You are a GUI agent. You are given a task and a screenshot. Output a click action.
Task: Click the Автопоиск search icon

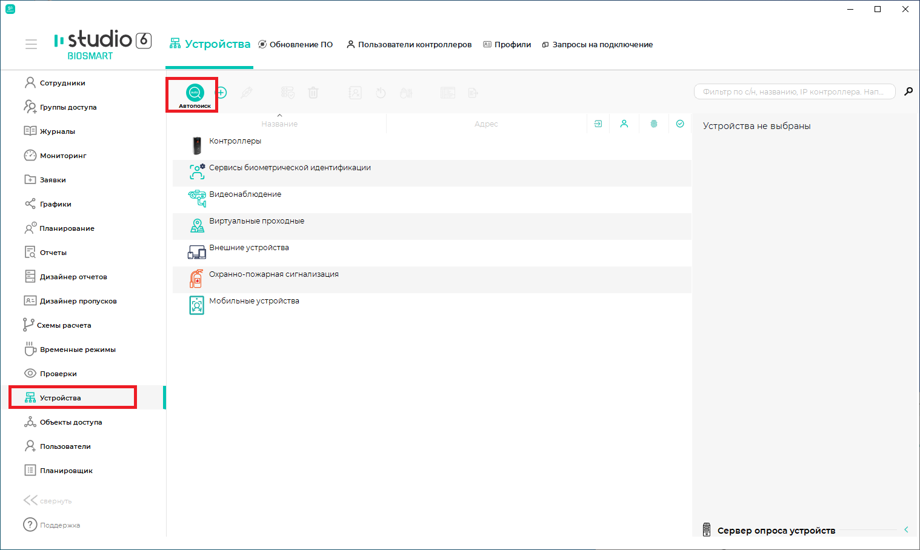195,93
